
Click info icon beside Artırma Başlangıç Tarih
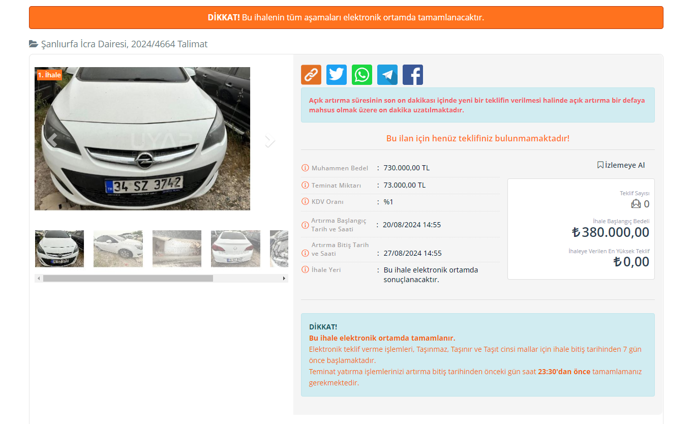point(305,224)
